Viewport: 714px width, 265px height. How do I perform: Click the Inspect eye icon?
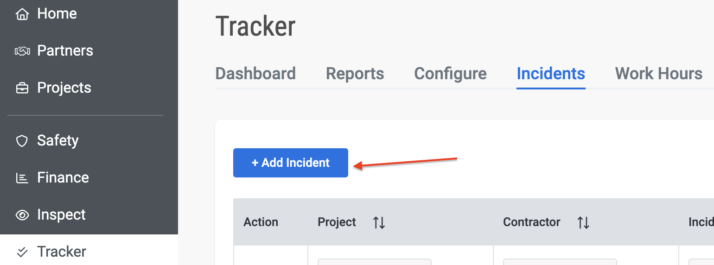22,215
